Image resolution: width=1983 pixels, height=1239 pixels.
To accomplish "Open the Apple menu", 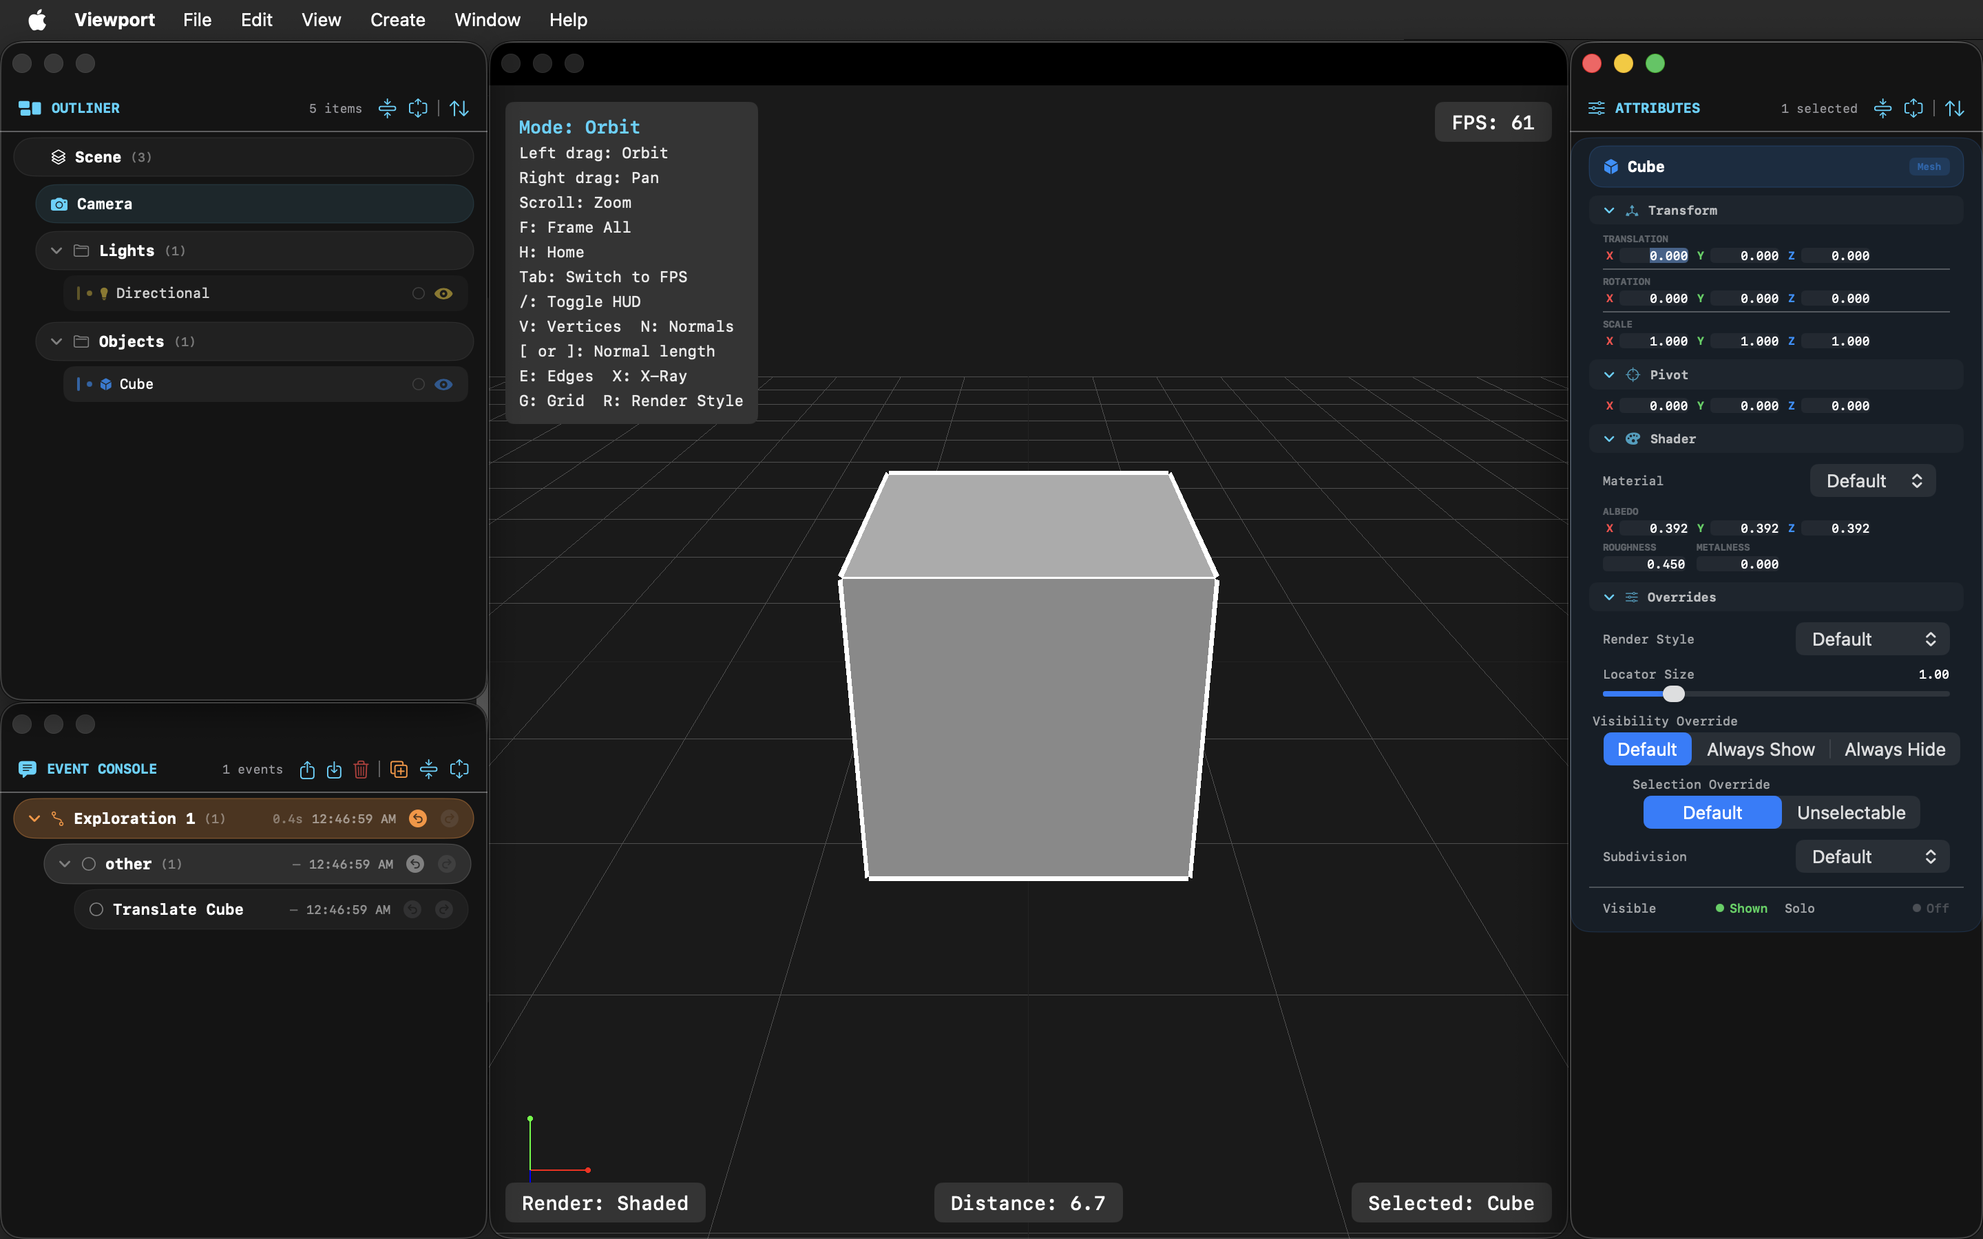I will [x=37, y=20].
